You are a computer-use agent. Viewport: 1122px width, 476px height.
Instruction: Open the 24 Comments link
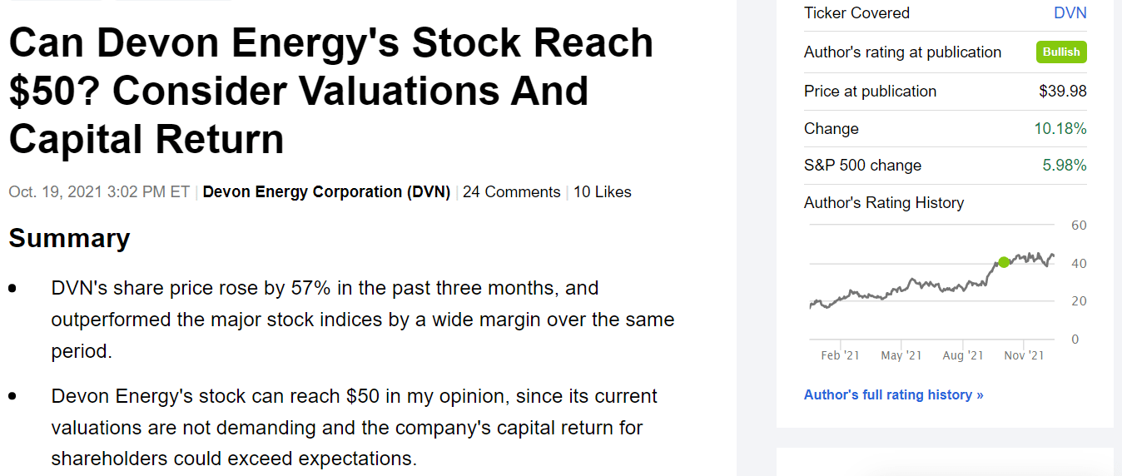[x=512, y=192]
